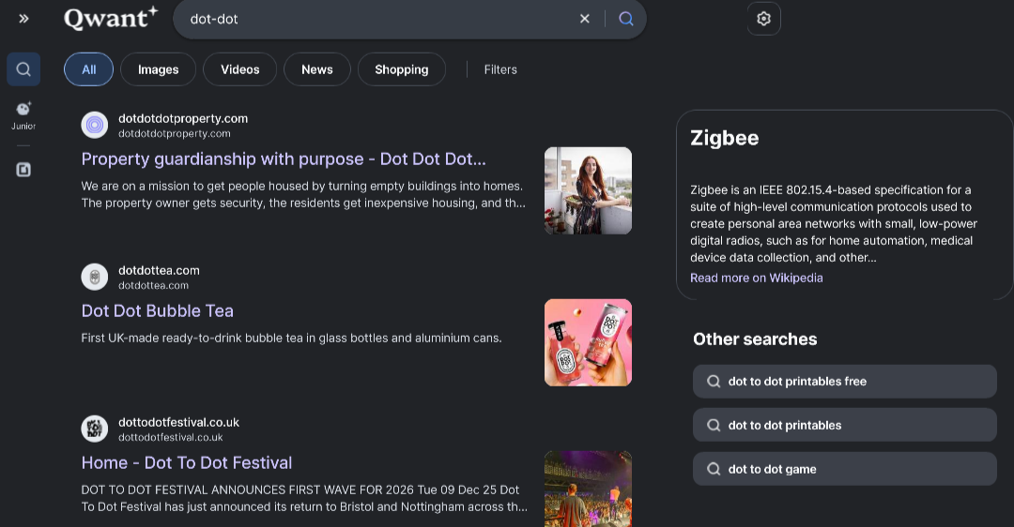The image size is (1014, 527).
Task: Open the Dot Dot Bubble Tea result
Action: (x=158, y=311)
